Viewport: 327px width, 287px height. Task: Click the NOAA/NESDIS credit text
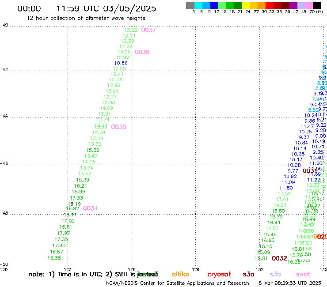pyautogui.click(x=178, y=283)
